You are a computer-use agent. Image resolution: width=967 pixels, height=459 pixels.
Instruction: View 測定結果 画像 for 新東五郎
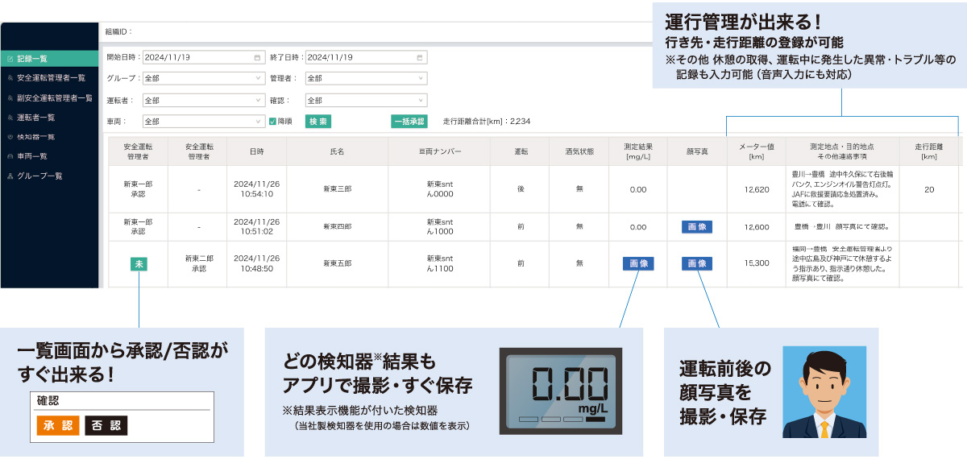[637, 263]
